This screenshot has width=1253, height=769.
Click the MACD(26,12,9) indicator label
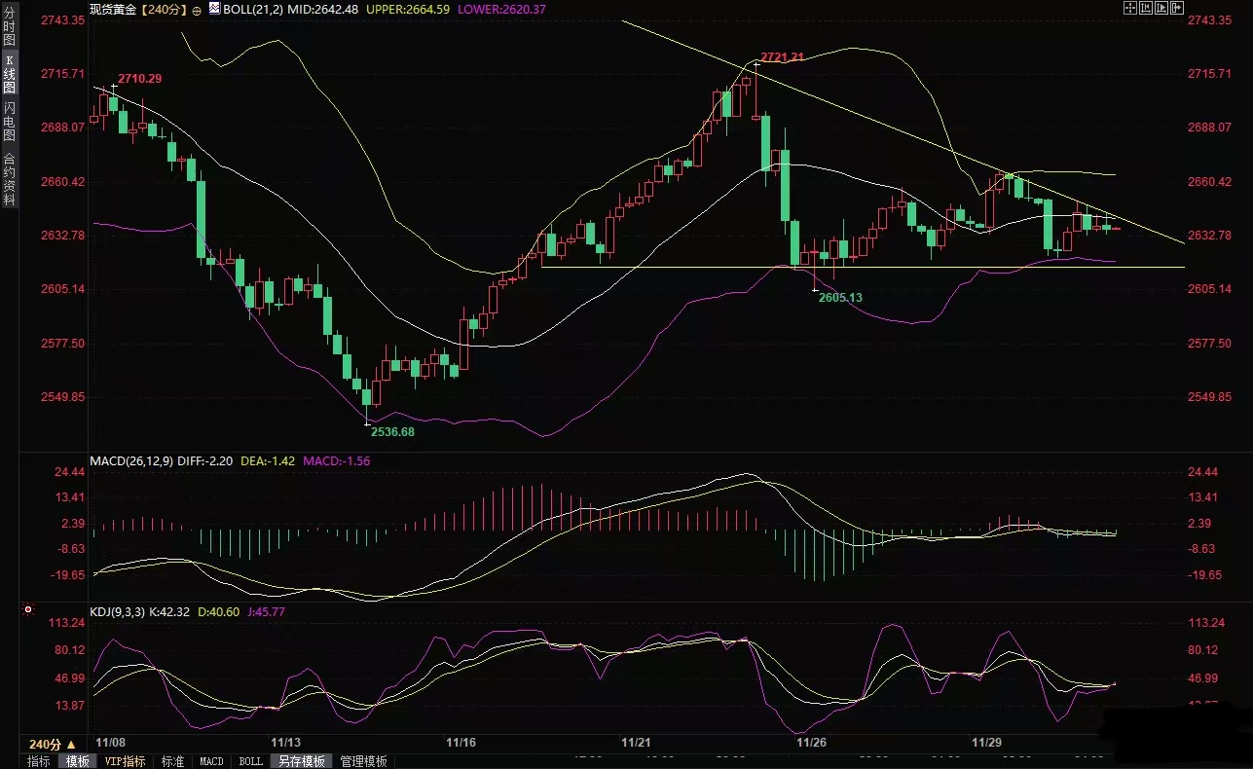click(130, 460)
